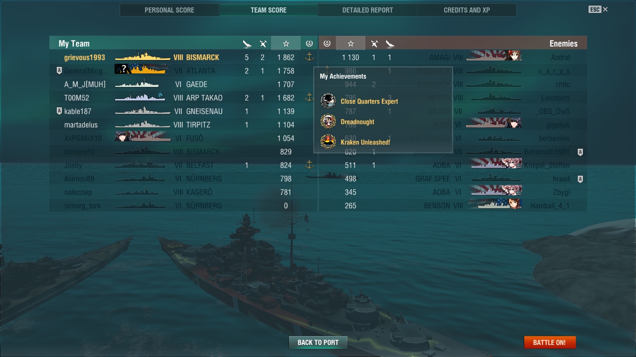Close the results with ESC button
The width and height of the screenshot is (636, 357).
click(598, 9)
